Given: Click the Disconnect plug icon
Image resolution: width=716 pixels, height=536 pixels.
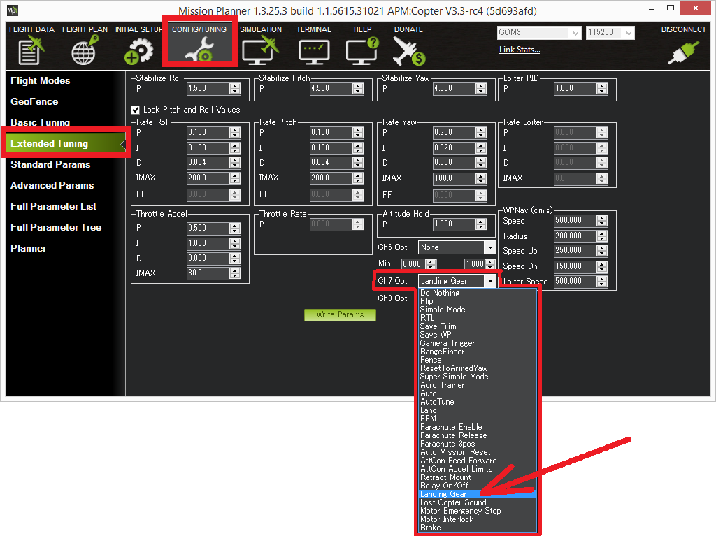Looking at the screenshot, I should 683,52.
